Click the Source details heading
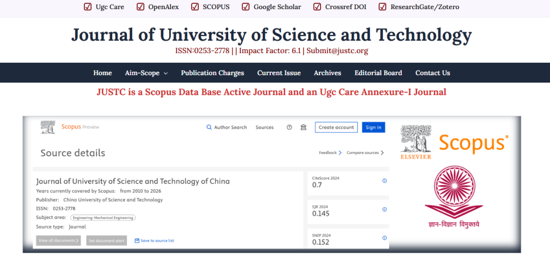Viewport: 550px width, 257px height. [x=73, y=153]
